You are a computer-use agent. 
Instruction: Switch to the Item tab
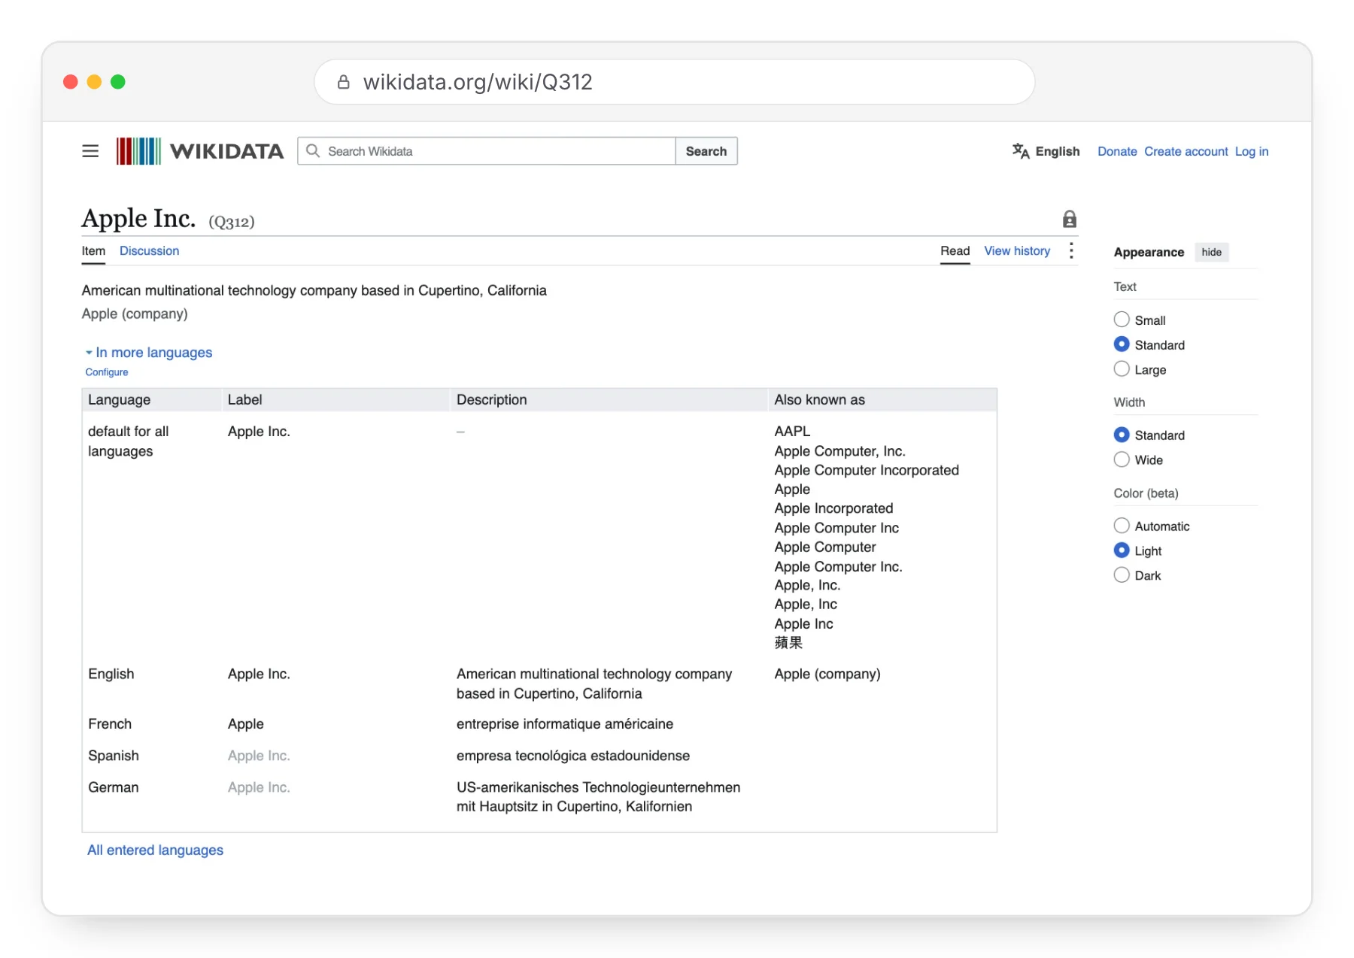point(93,250)
